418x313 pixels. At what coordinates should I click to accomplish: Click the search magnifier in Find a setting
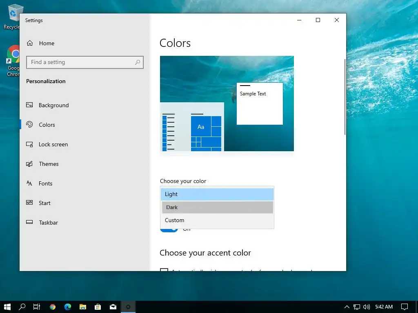[138, 62]
